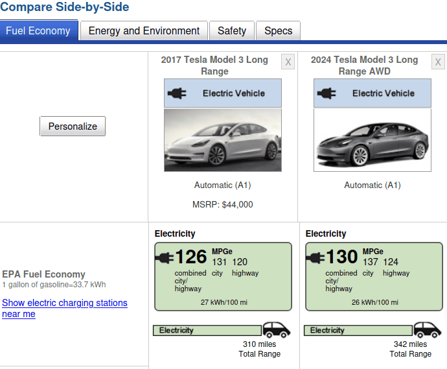The image size is (447, 369).
Task: Click the plug icon on the 2024 Electric Vehicle banner
Action: [327, 93]
